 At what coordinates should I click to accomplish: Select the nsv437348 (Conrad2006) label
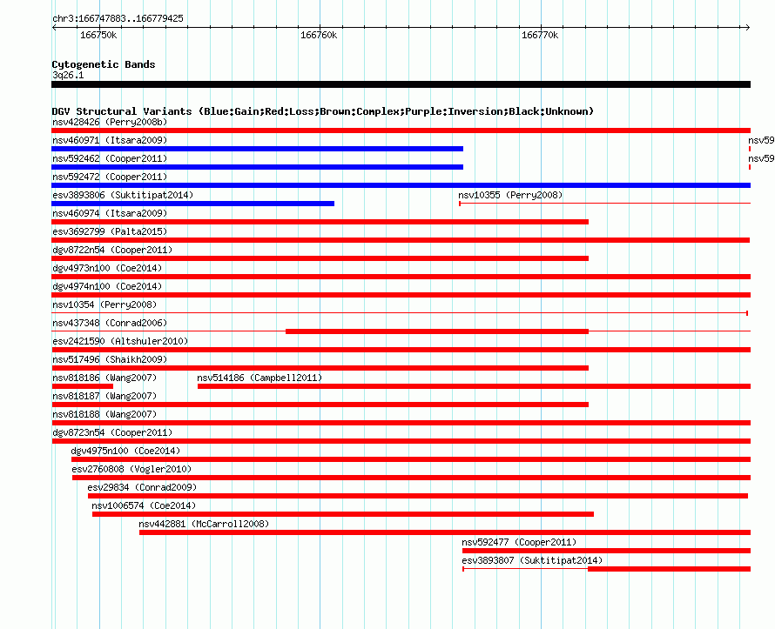click(x=110, y=323)
